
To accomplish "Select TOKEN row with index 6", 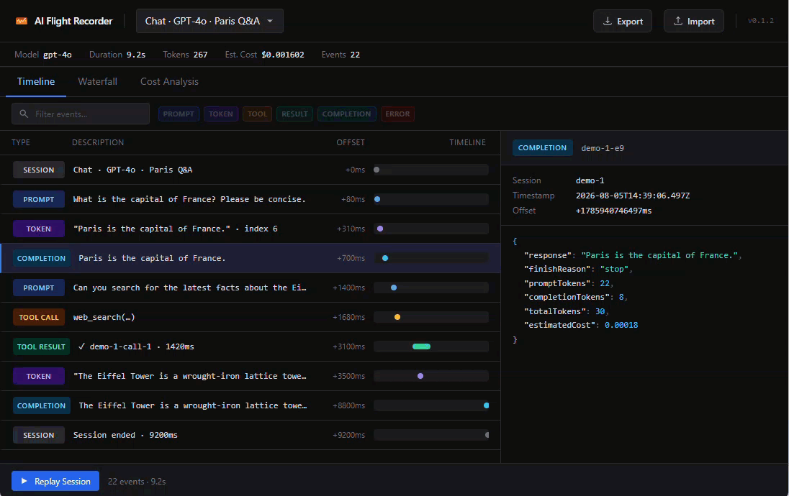I will (250, 229).
